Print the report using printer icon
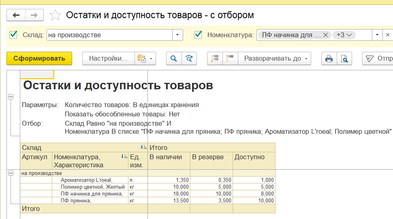 329,59
